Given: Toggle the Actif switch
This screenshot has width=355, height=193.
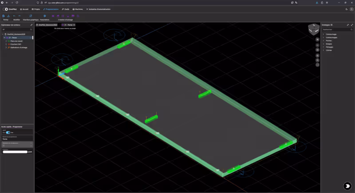Looking at the screenshot, I should pos(8,133).
